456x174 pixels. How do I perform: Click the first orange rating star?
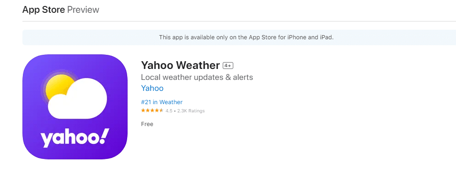tap(143, 111)
